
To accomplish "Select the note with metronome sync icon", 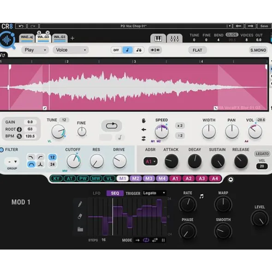I will (x=138, y=50).
